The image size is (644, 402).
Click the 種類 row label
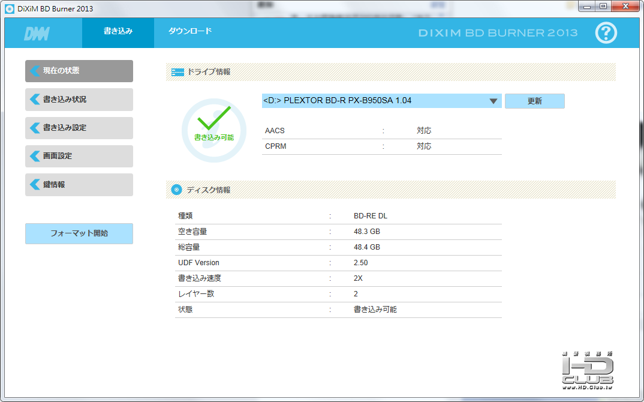click(x=185, y=216)
